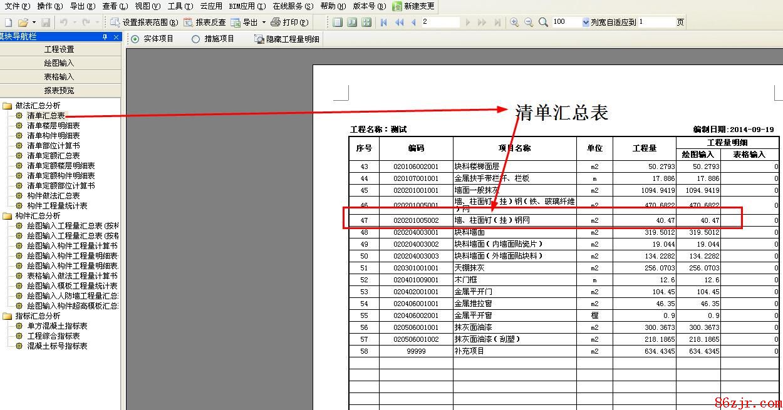Open the zoom percentage dropdown
Screen dimensions: 783x410
tap(586, 23)
